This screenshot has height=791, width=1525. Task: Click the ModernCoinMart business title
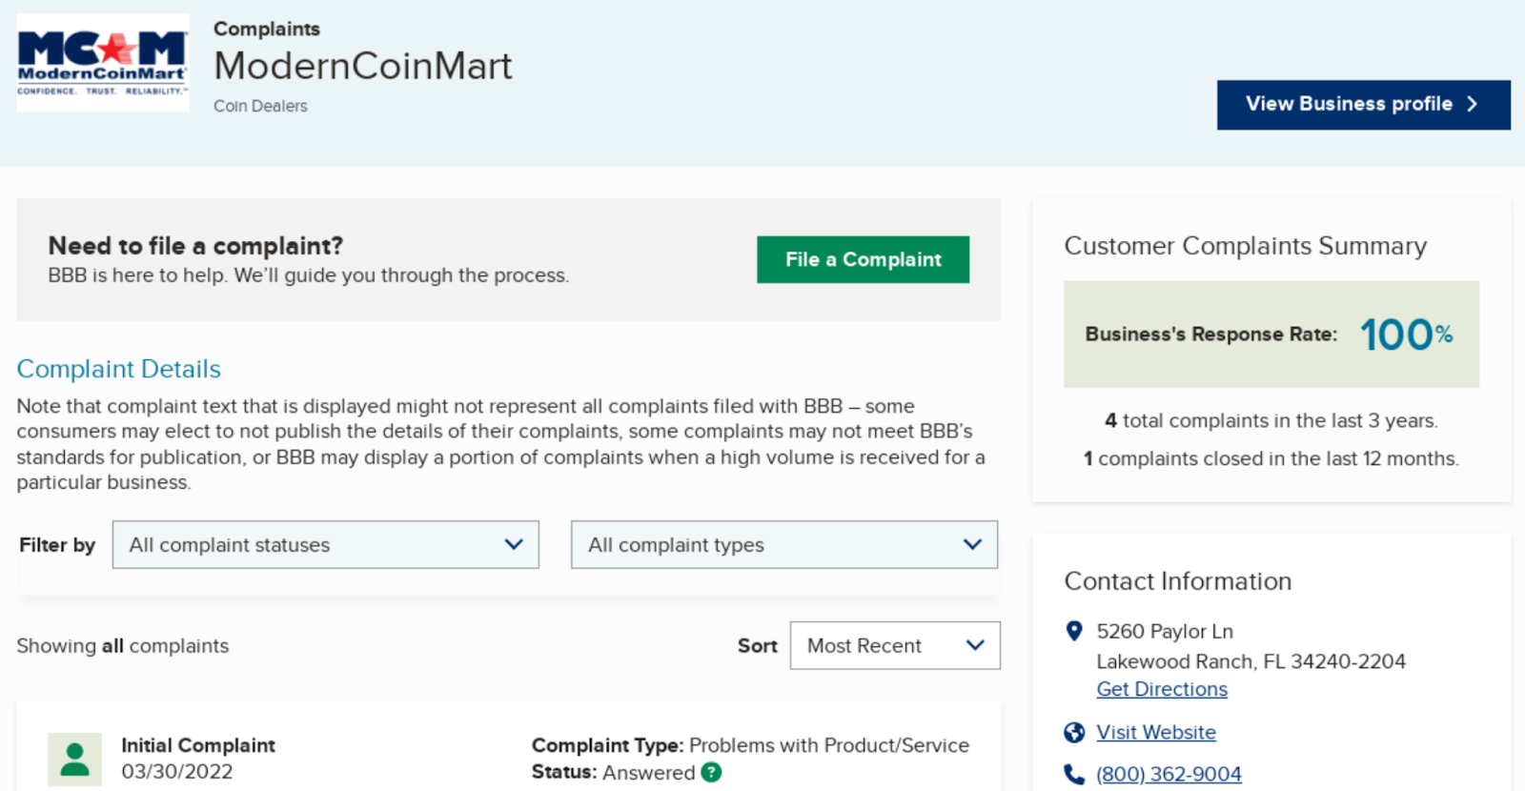[363, 66]
